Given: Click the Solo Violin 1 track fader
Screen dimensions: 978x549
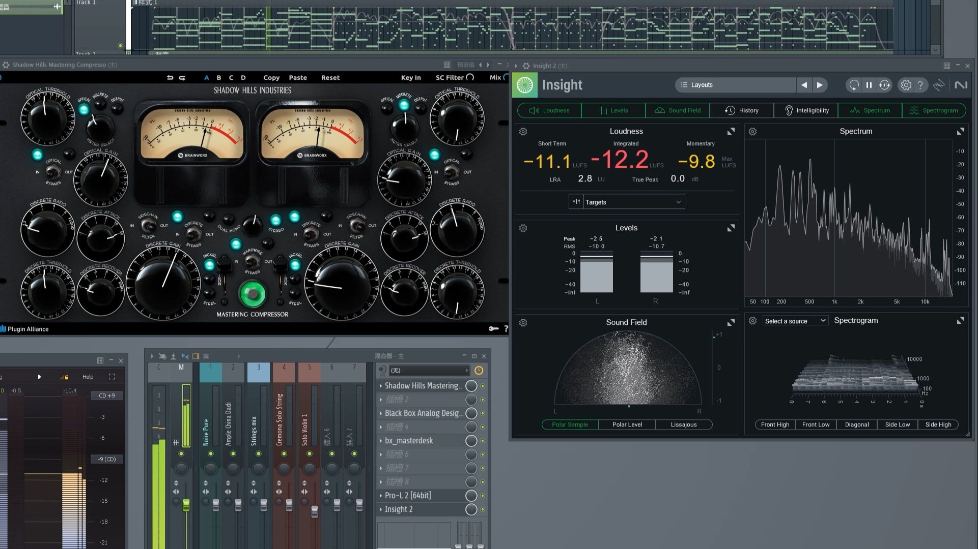Looking at the screenshot, I should (315, 511).
